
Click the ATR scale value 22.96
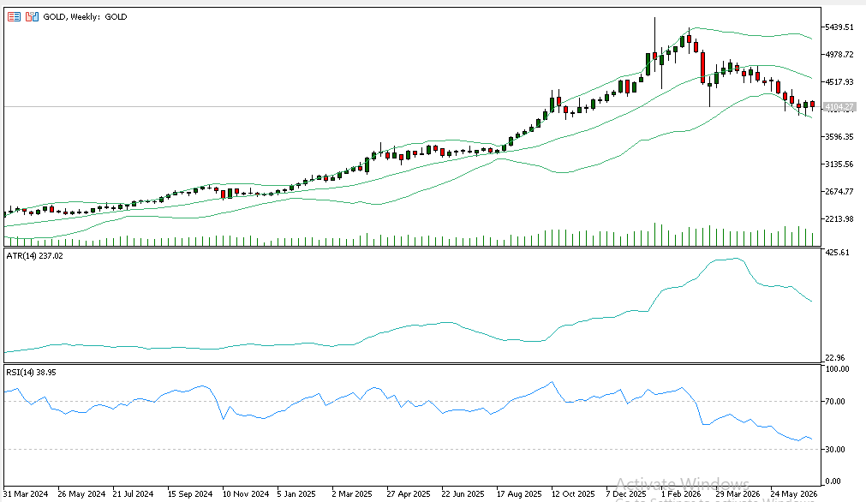tap(837, 358)
